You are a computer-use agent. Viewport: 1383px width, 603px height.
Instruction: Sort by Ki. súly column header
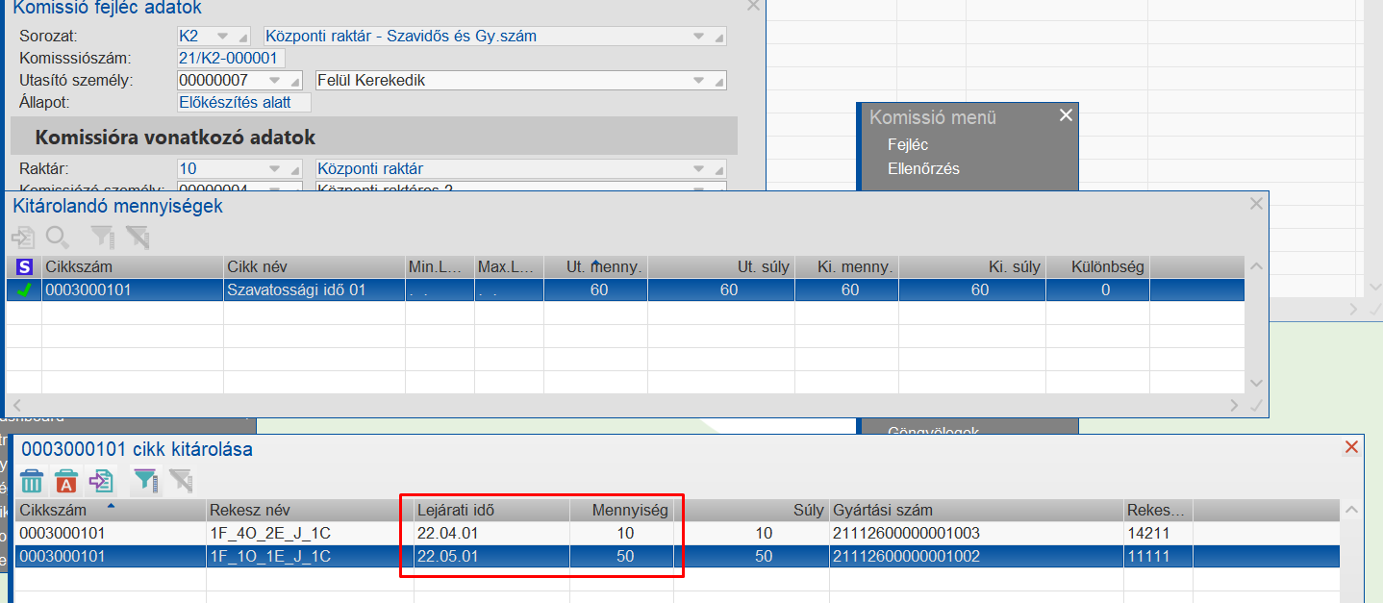point(972,266)
